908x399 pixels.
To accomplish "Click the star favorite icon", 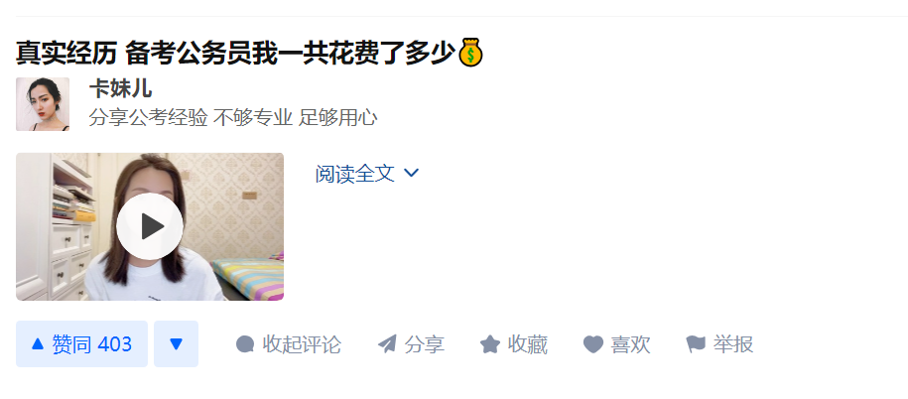I will click(490, 344).
